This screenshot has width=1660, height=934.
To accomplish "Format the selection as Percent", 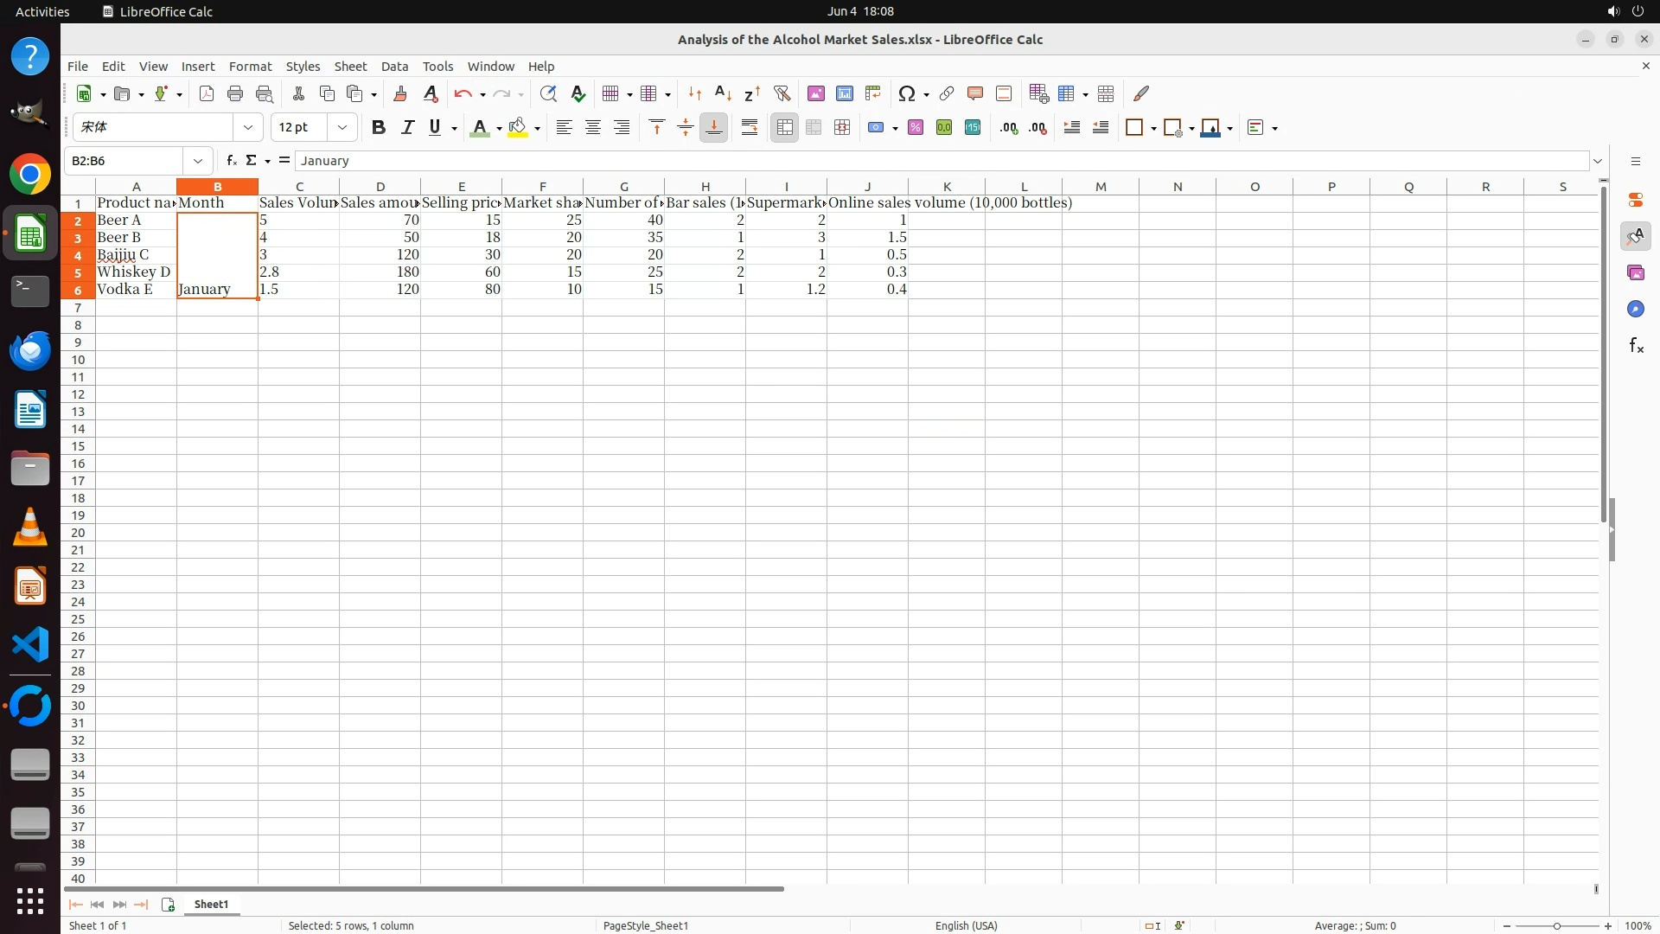I will [x=916, y=128].
